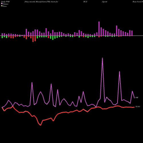Image resolution: width=143 pixels, height=143 pixels.
Task: Select the 'Volume' legend label
Action: click(5, 4)
